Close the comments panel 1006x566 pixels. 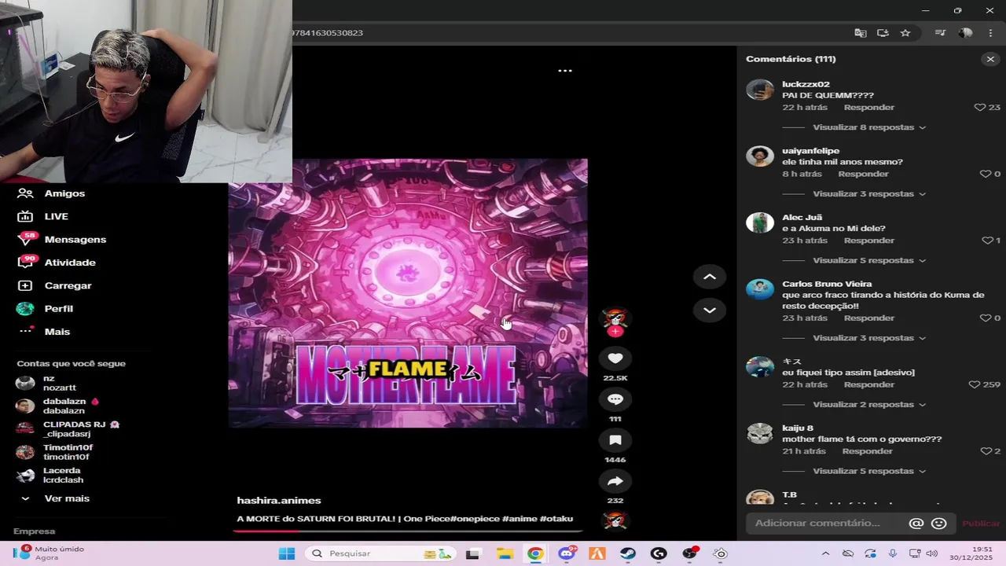click(990, 59)
